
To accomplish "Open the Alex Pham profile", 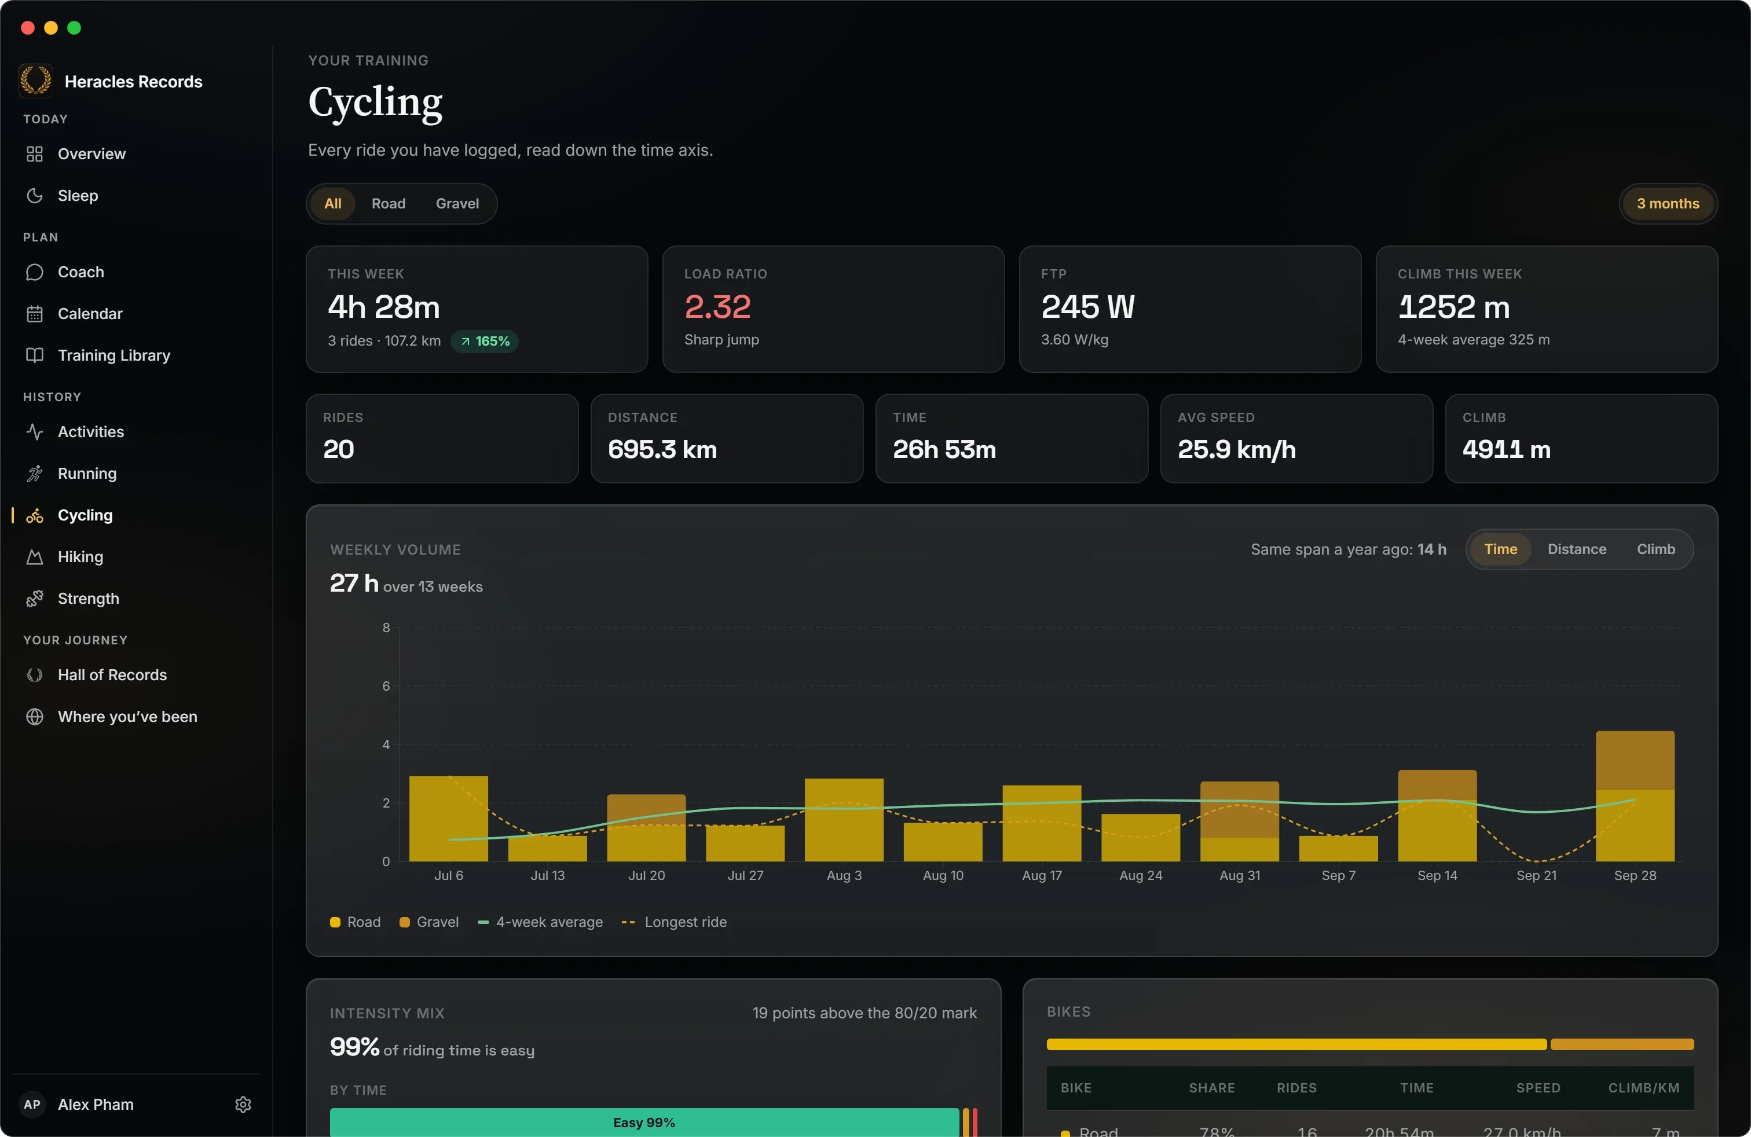I will [96, 1105].
